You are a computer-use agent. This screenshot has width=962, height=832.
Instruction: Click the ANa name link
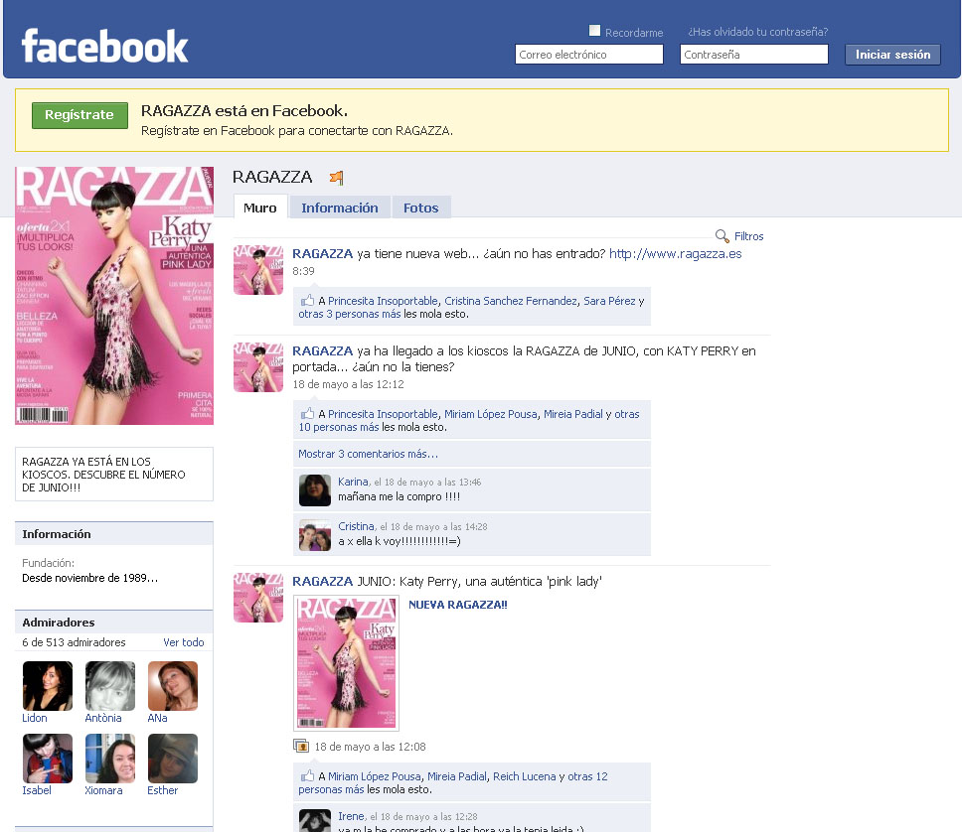(157, 718)
